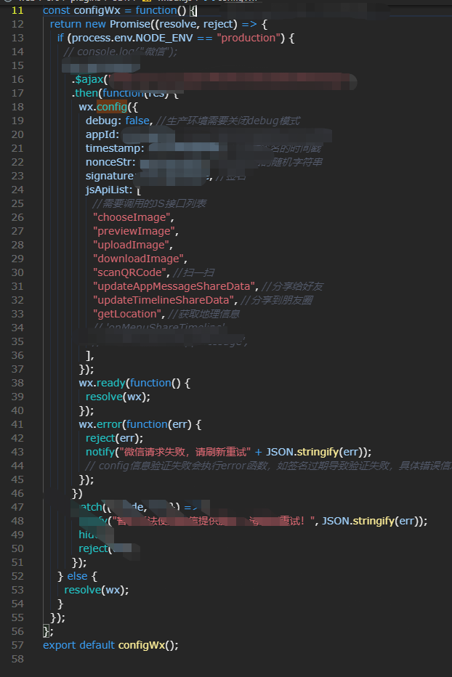Click the 分享给好友 comment
The width and height of the screenshot is (452, 677).
293,287
